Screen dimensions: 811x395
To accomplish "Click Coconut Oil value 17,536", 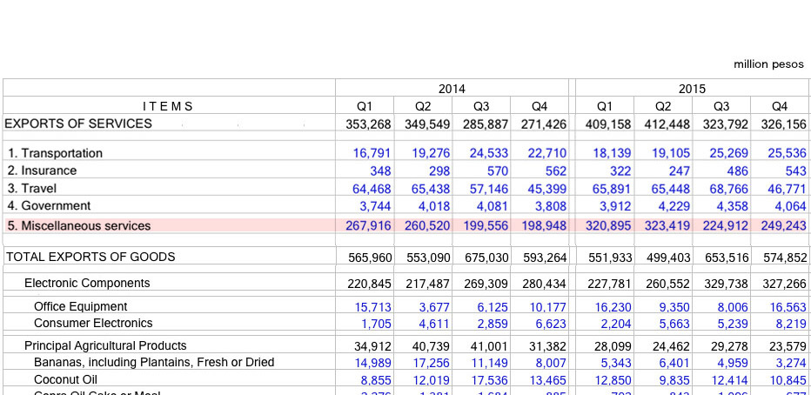I will tap(489, 380).
